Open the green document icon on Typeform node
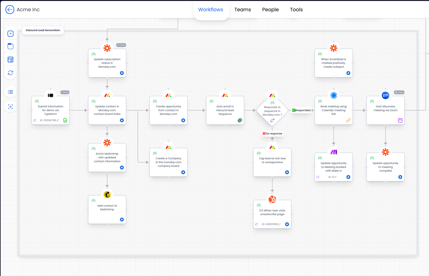 65,120
